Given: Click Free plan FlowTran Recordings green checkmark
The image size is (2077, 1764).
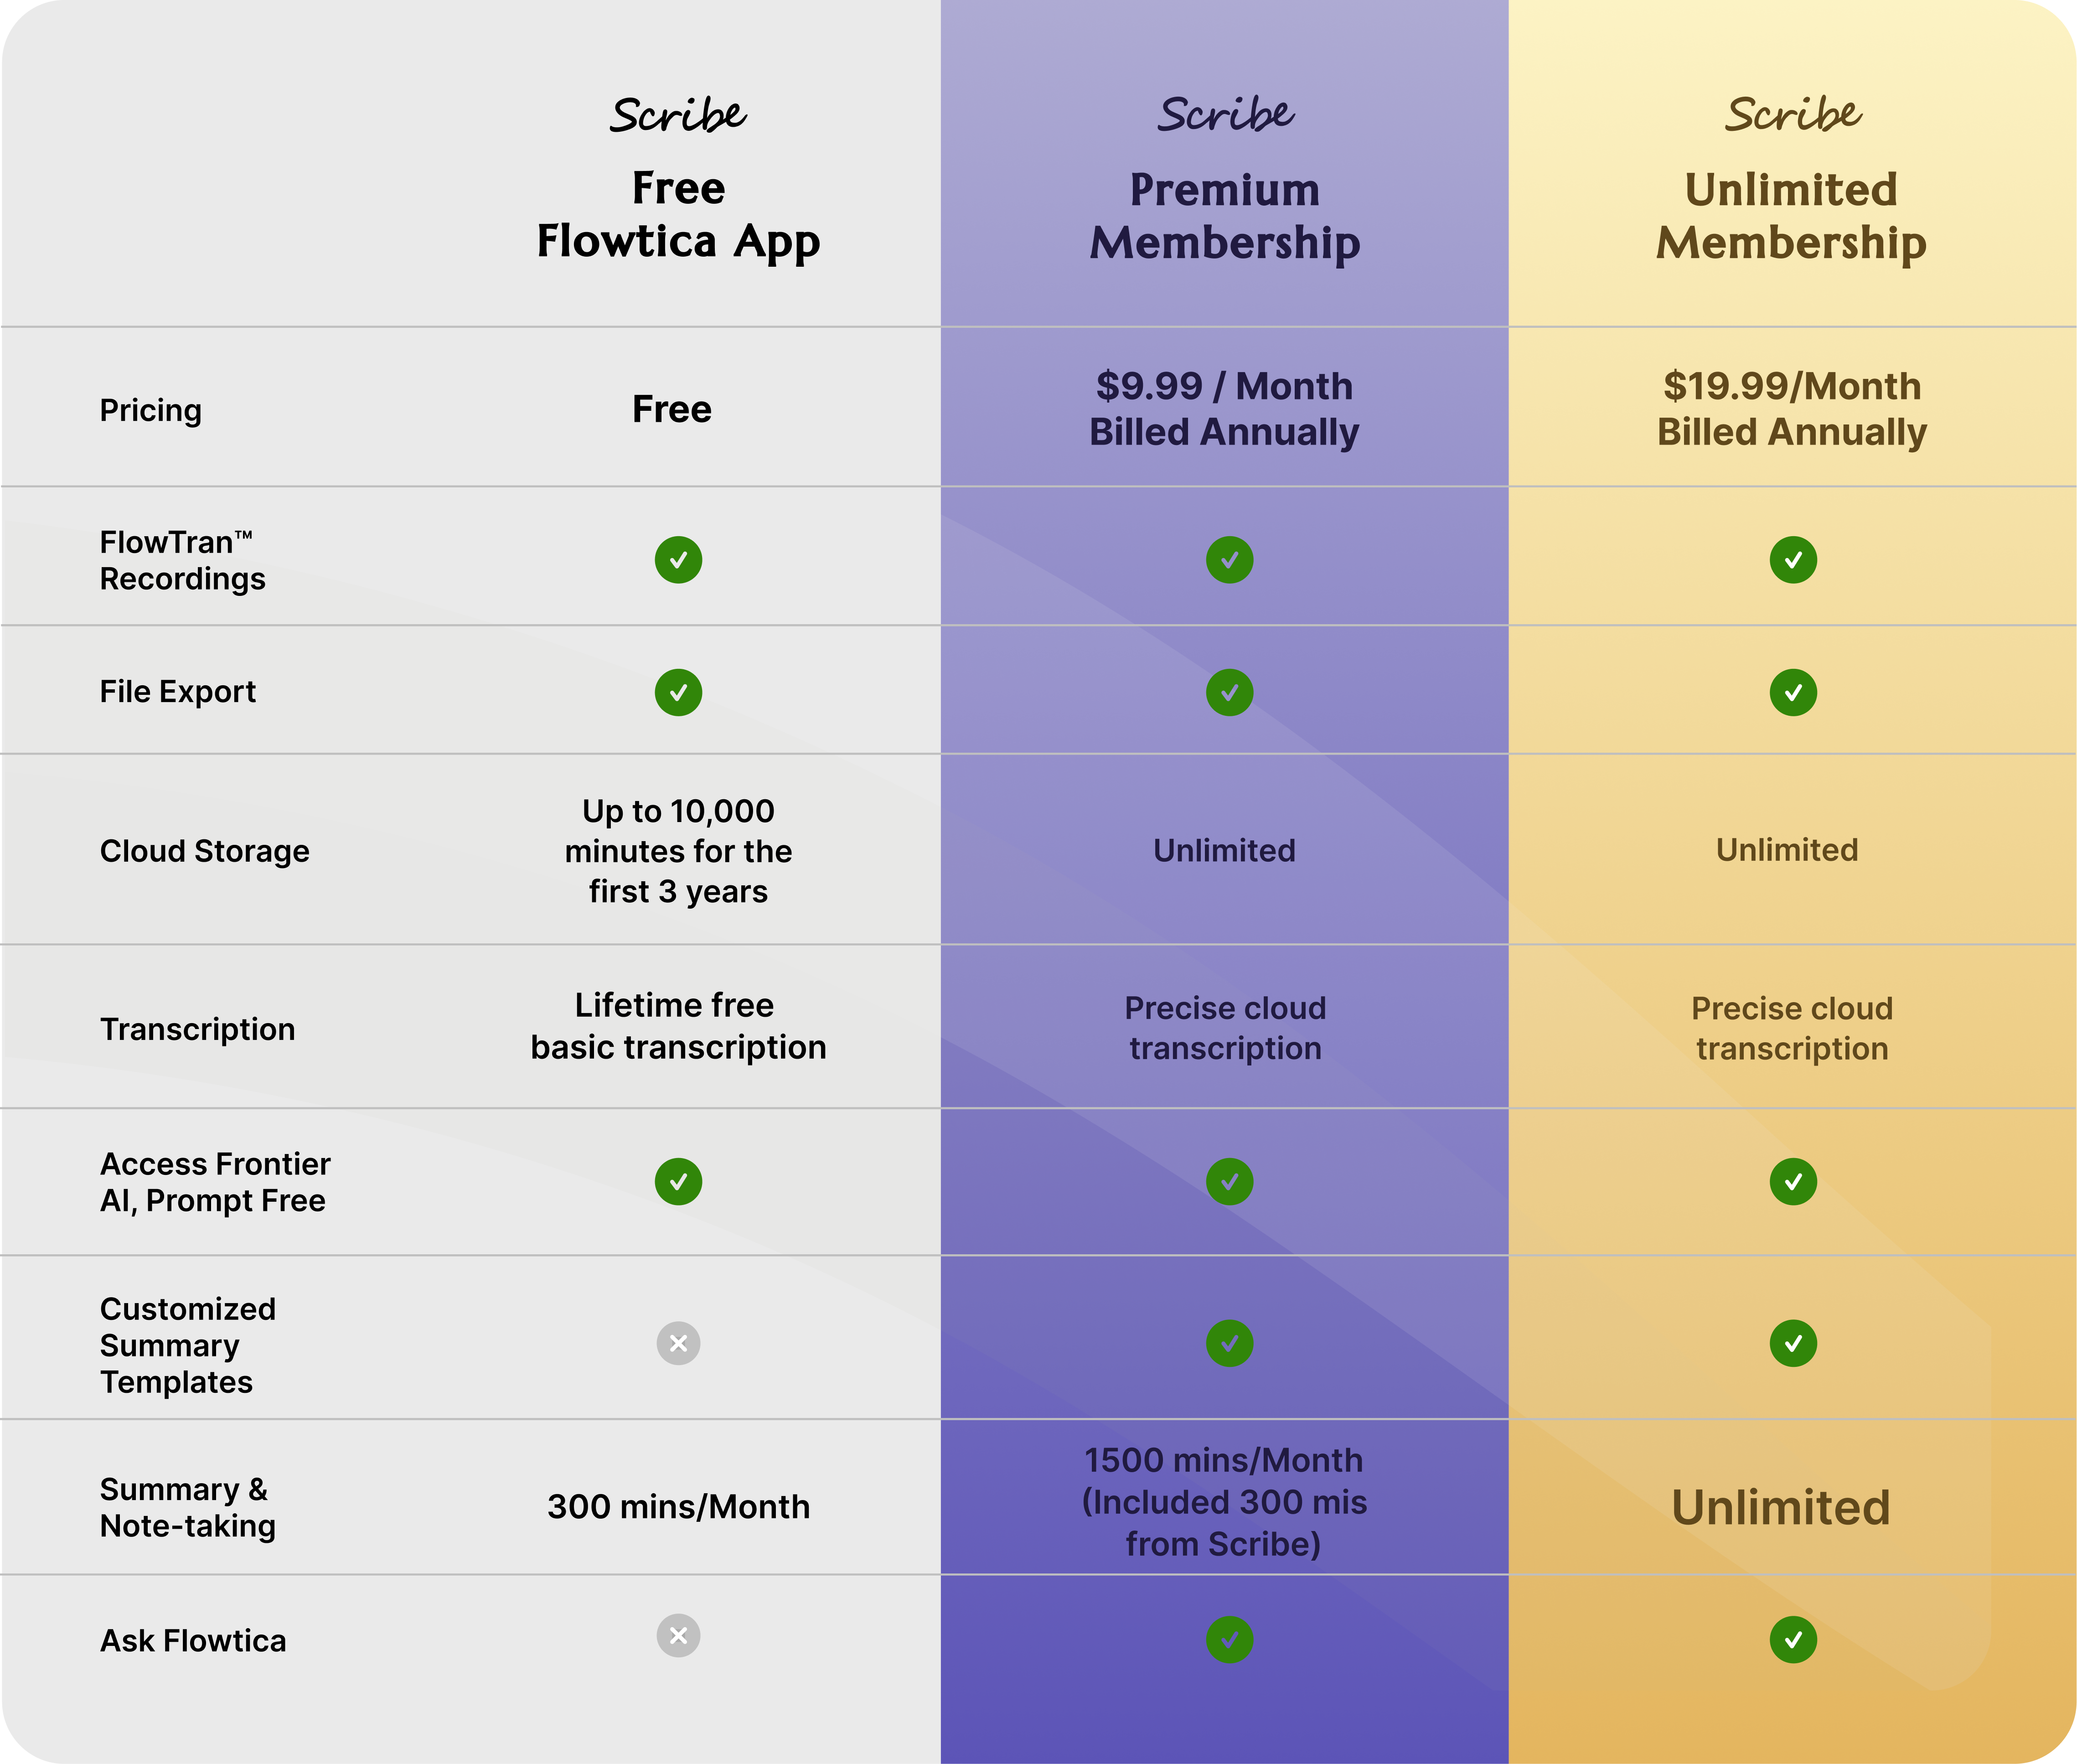Looking at the screenshot, I should pos(678,560).
